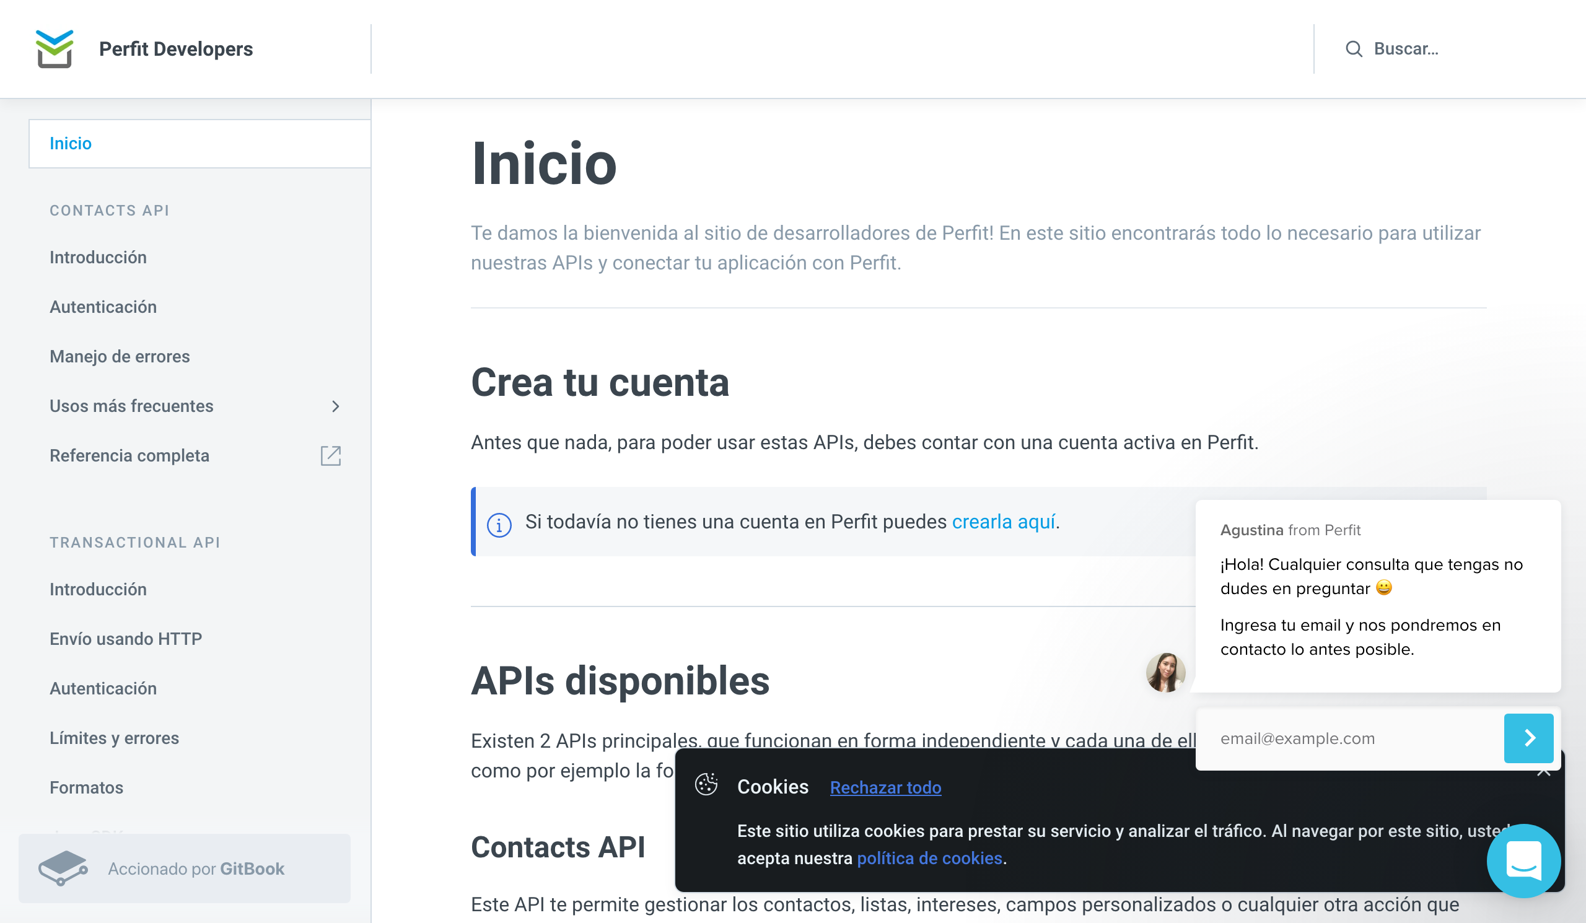The image size is (1586, 923).
Task: Click the chat message from Agustina
Action: pyautogui.click(x=1378, y=596)
